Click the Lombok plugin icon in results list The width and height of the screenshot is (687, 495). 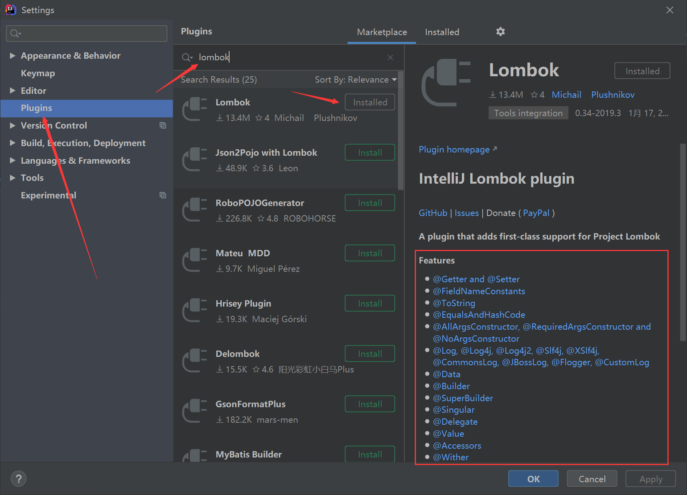tap(195, 109)
